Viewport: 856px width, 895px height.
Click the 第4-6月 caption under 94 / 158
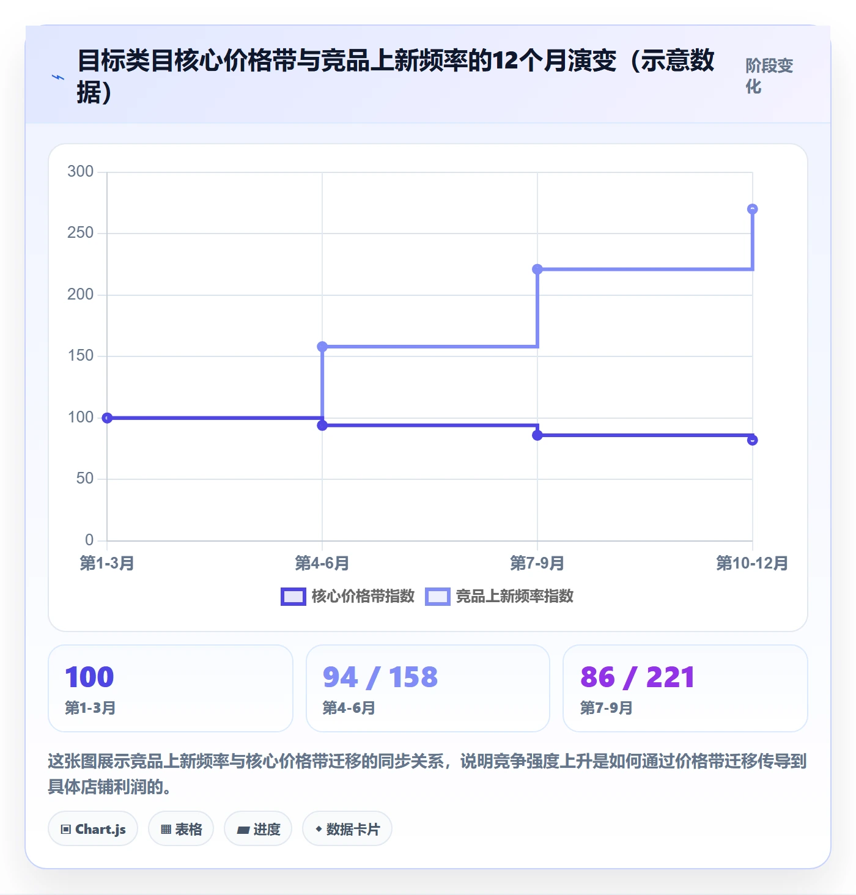coord(349,708)
